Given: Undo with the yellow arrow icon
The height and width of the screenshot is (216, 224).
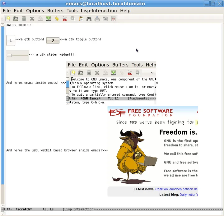Looking at the screenshot, I should click(57, 19).
